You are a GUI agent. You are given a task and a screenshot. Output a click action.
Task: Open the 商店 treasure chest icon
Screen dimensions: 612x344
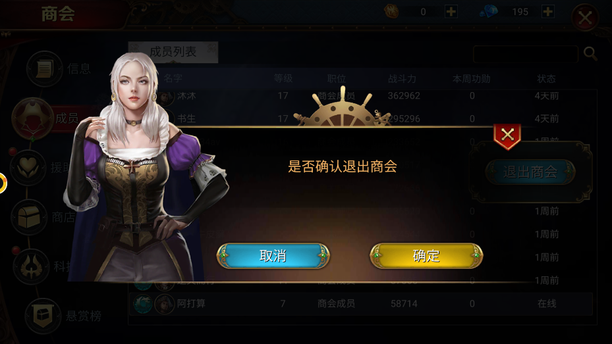pyautogui.click(x=29, y=217)
